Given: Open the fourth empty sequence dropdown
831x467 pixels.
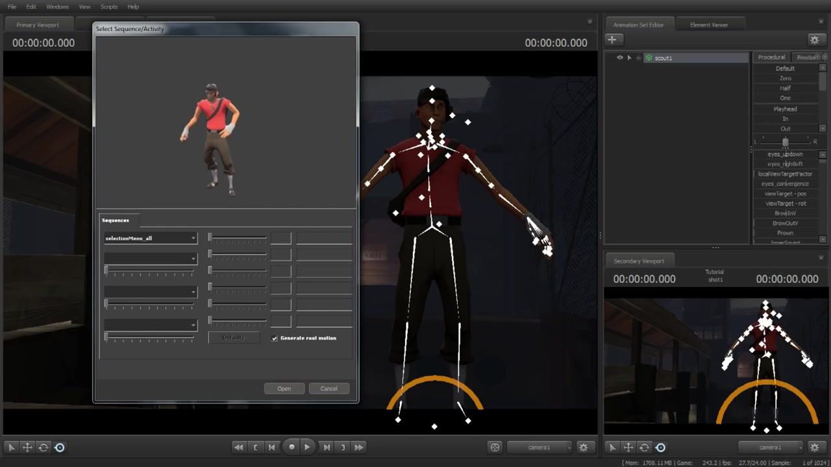Looking at the screenshot, I should pyautogui.click(x=150, y=325).
